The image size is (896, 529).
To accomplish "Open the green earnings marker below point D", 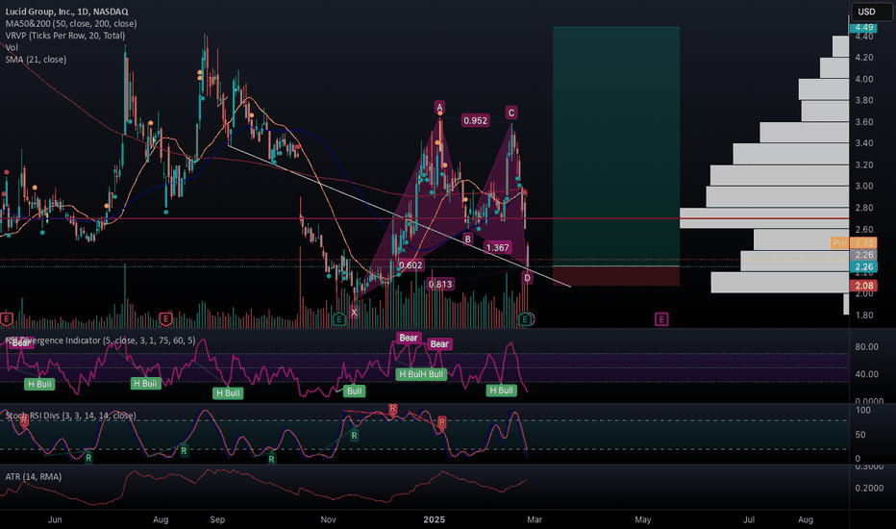I will [x=525, y=319].
